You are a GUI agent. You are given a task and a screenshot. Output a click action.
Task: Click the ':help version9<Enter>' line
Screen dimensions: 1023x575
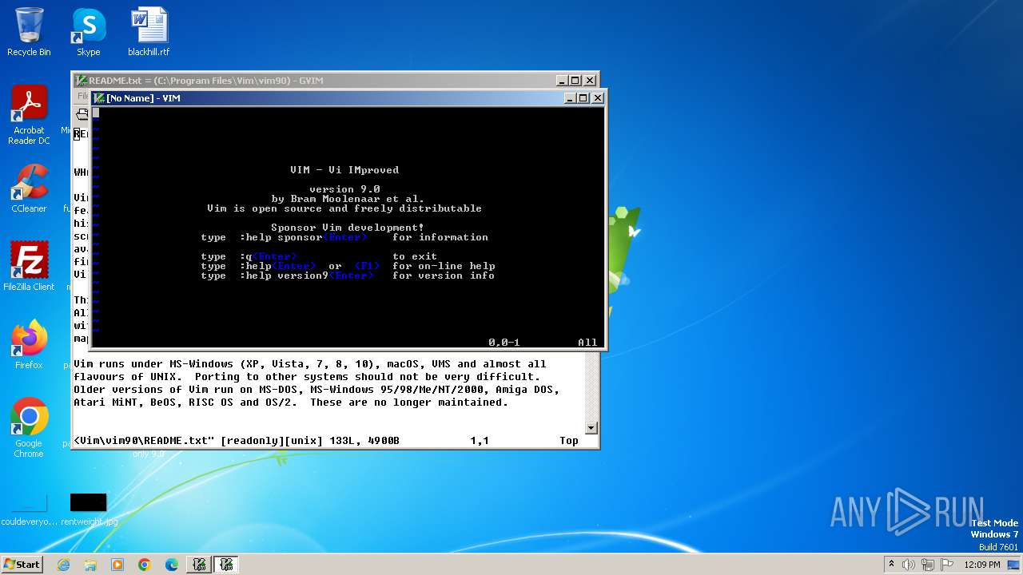(348, 276)
